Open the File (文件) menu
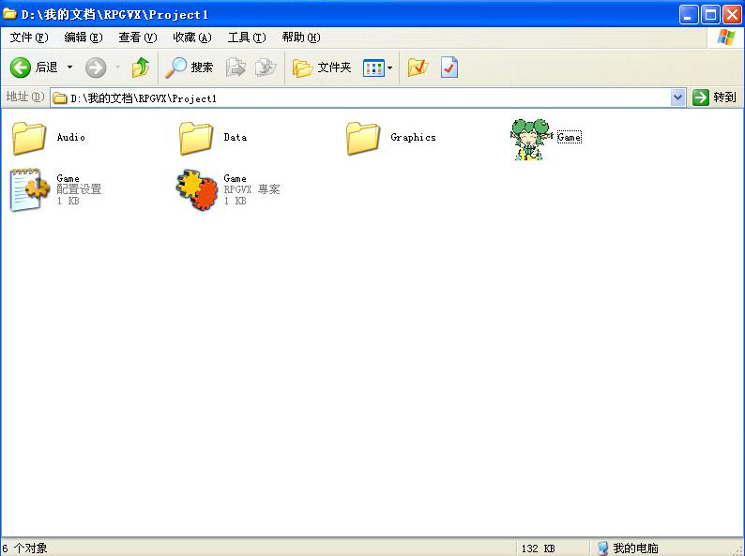Viewport: 745px width, 556px height. [29, 37]
